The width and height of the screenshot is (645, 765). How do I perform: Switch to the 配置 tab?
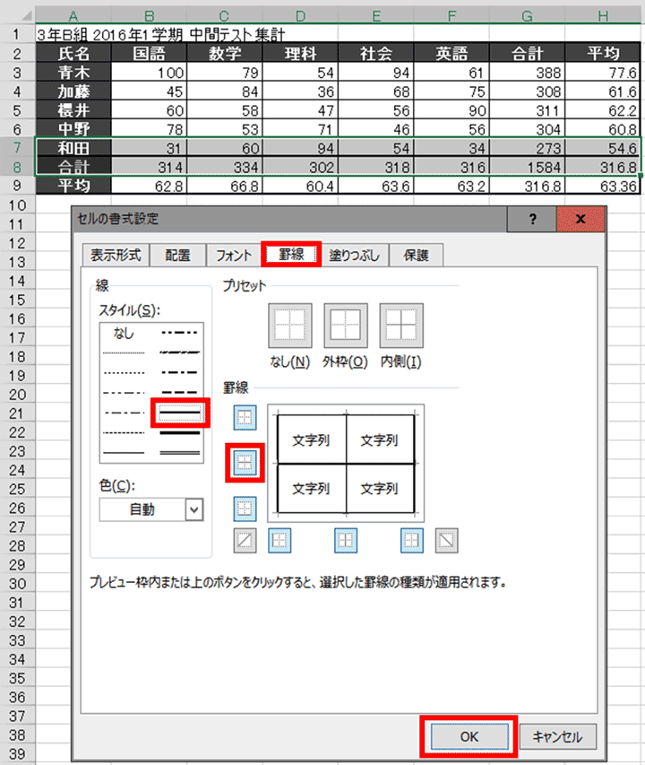point(177,255)
